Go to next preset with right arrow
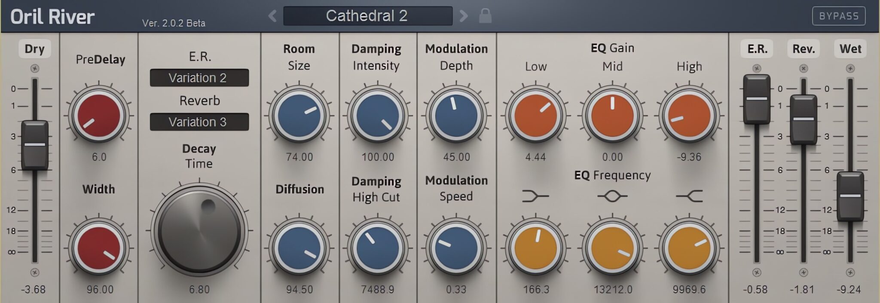This screenshot has height=303, width=880. [x=463, y=16]
